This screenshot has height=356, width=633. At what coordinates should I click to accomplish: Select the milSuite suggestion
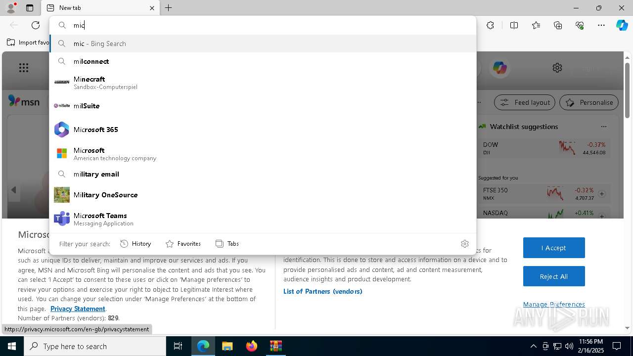click(x=263, y=106)
